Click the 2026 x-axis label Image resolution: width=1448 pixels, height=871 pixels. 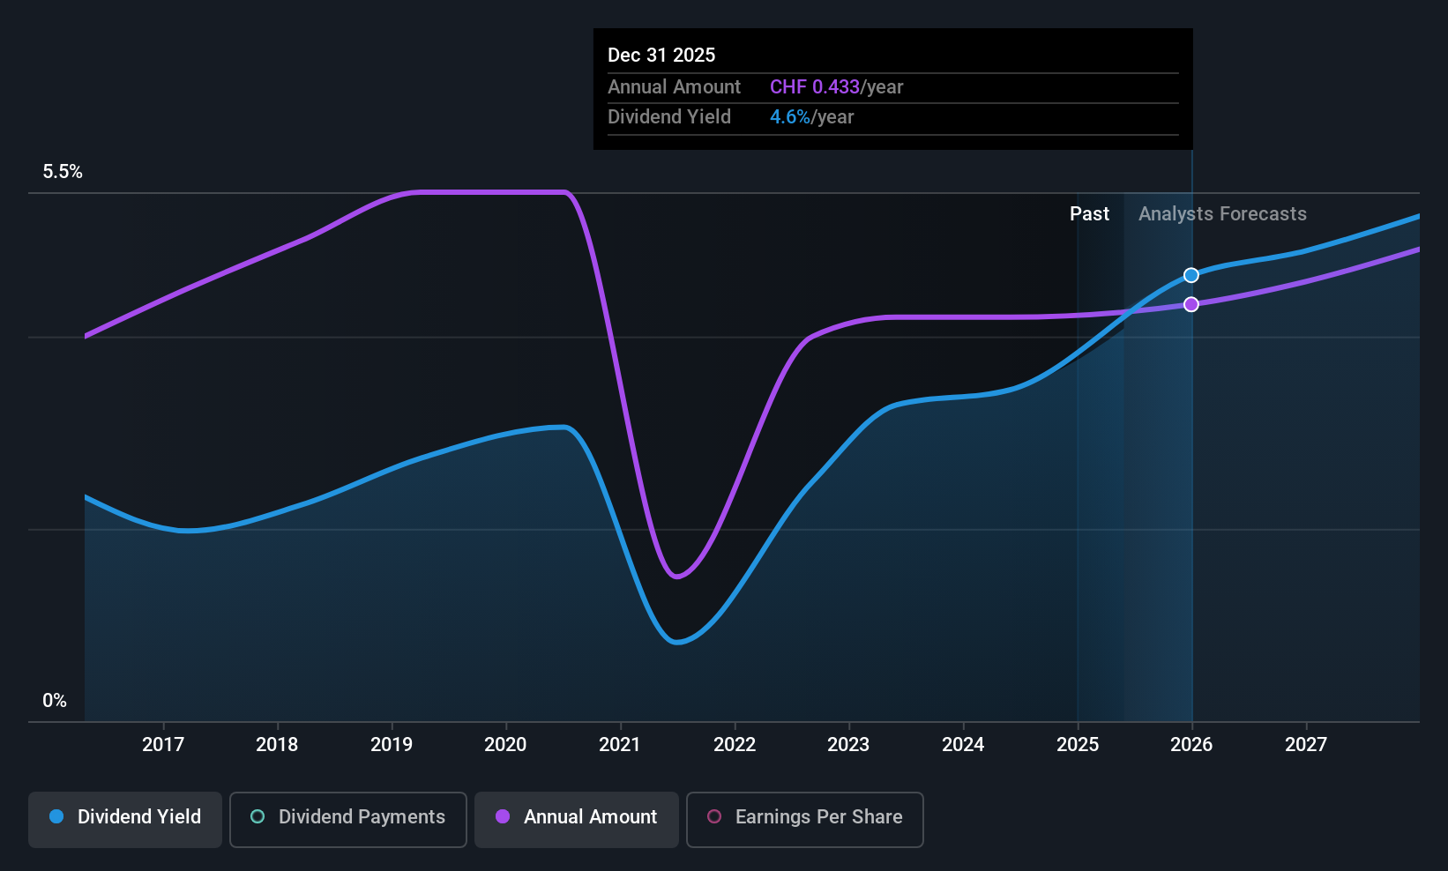click(x=1191, y=744)
